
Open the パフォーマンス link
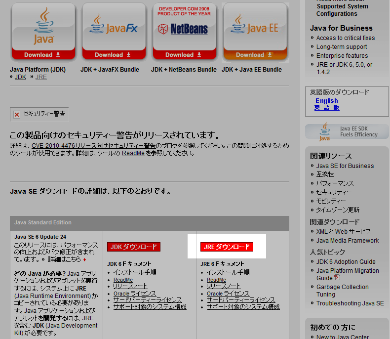(x=335, y=183)
